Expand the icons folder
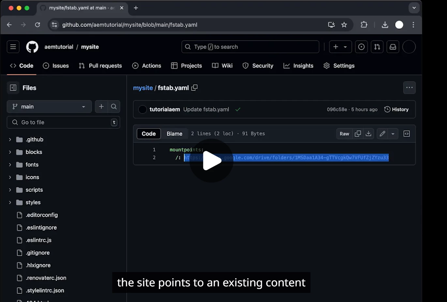The height and width of the screenshot is (302, 447). (10, 177)
